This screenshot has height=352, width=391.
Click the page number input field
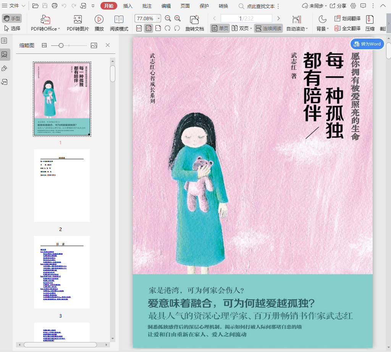[x=246, y=18]
